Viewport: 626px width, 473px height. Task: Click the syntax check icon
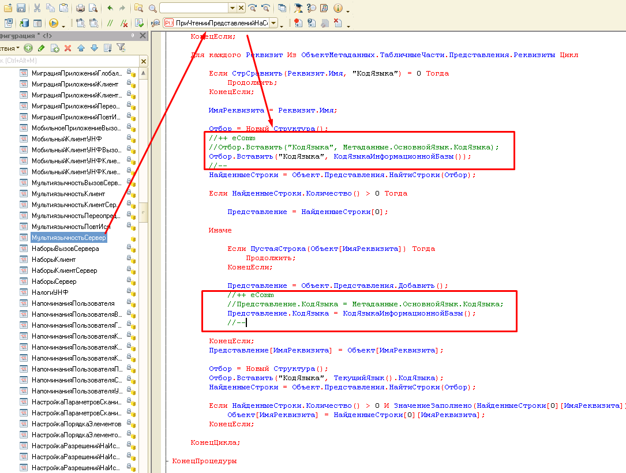click(x=140, y=23)
